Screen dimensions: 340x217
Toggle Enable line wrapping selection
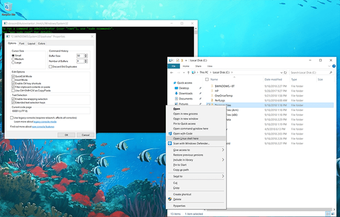(x=13, y=99)
